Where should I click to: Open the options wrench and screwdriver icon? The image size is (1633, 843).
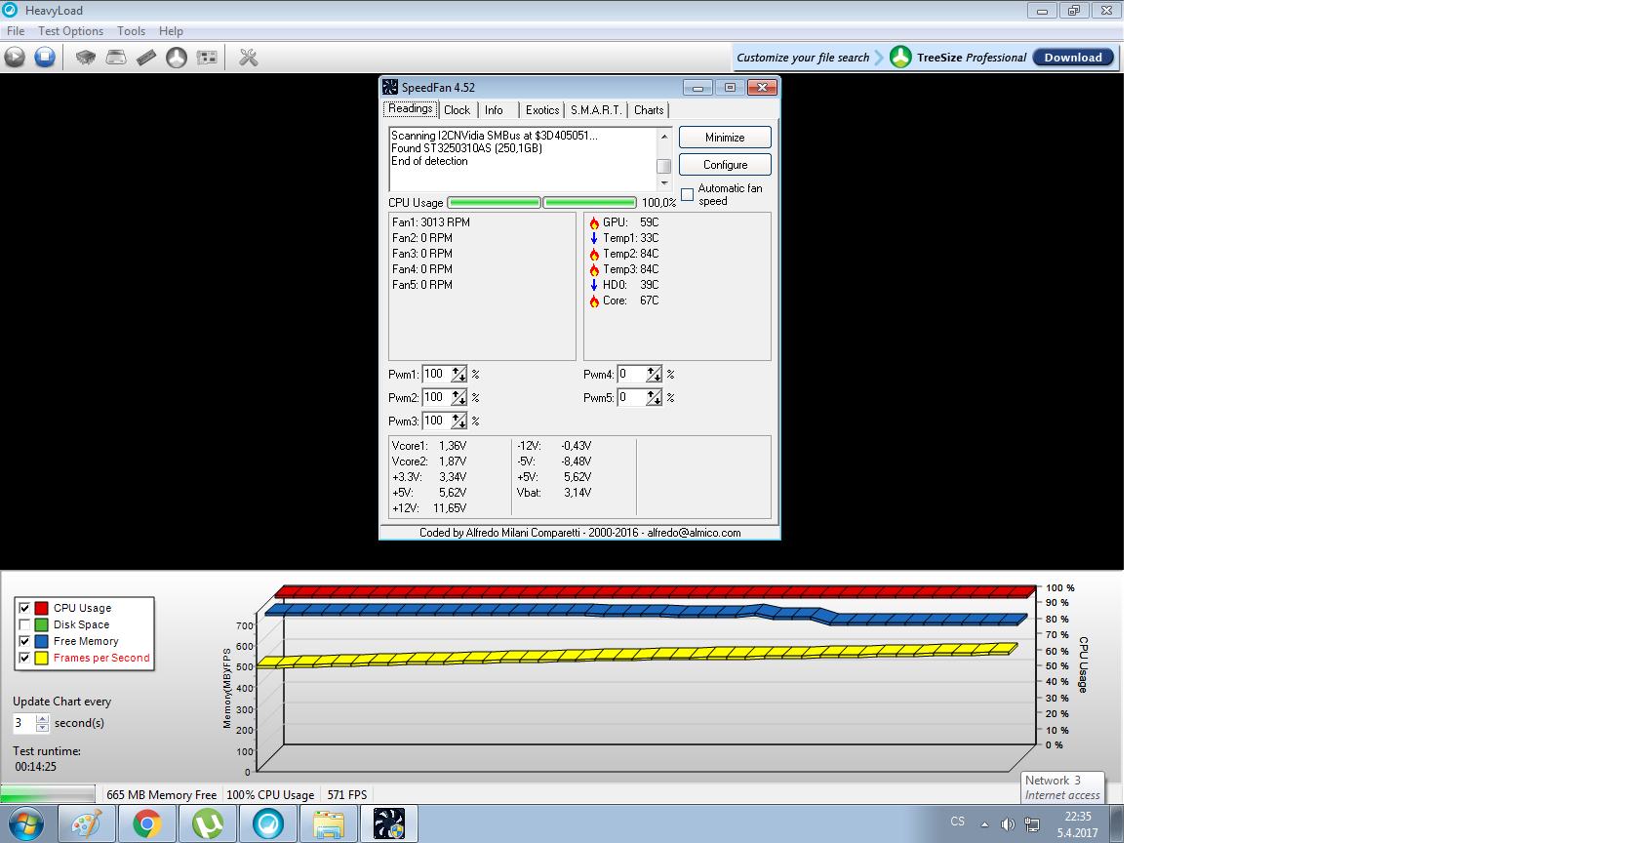[x=249, y=58]
